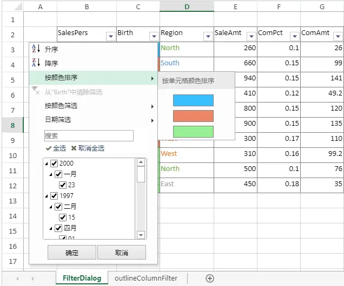Click the date list scrollbar thumb
The height and width of the screenshot is (286, 344).
pos(141,174)
